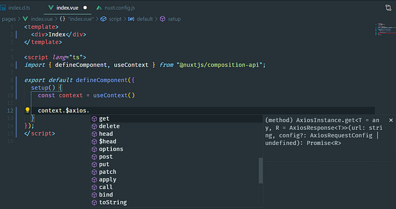
Task: Click the suggestion list scrollbar thumb
Action: tap(261, 171)
